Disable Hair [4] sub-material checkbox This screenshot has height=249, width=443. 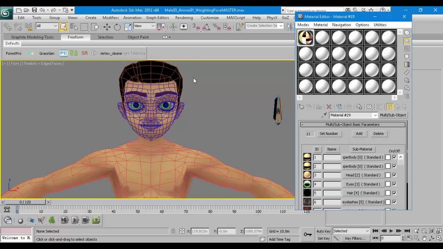tap(394, 193)
